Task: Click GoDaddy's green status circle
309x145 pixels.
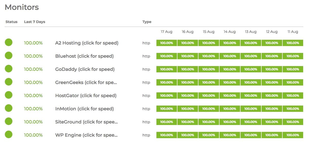Action: [9, 69]
